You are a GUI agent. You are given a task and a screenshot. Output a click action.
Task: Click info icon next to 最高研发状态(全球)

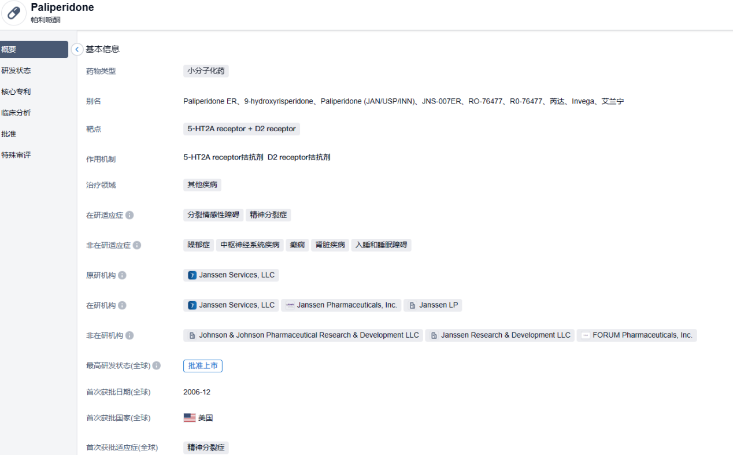coord(157,366)
